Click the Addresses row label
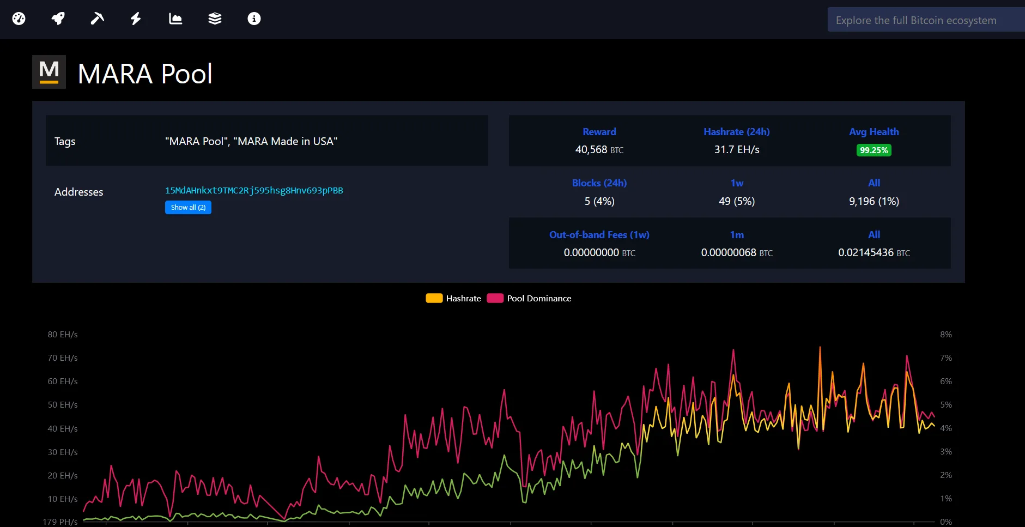Viewport: 1025px width, 527px height. click(78, 192)
